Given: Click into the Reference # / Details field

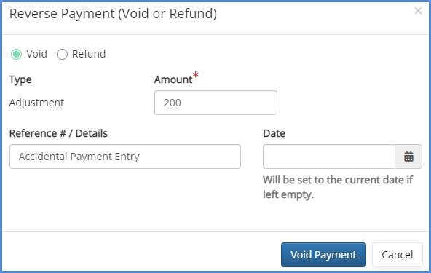Looking at the screenshot, I should 125,157.
